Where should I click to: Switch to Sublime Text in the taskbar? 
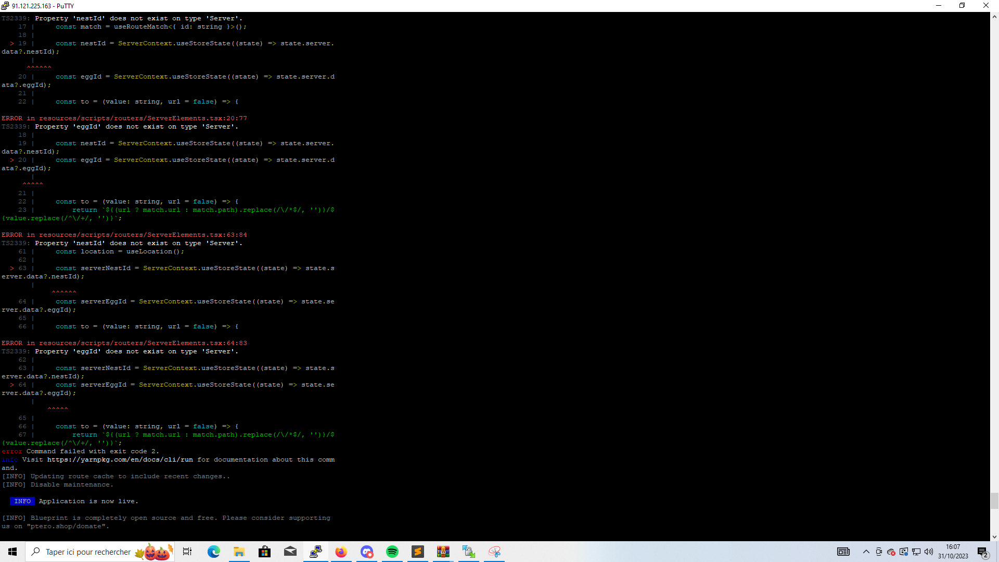418,552
